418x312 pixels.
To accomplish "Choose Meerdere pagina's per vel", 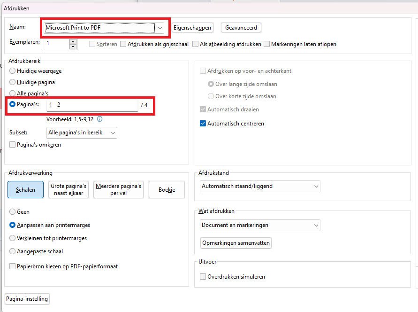I will click(x=118, y=190).
